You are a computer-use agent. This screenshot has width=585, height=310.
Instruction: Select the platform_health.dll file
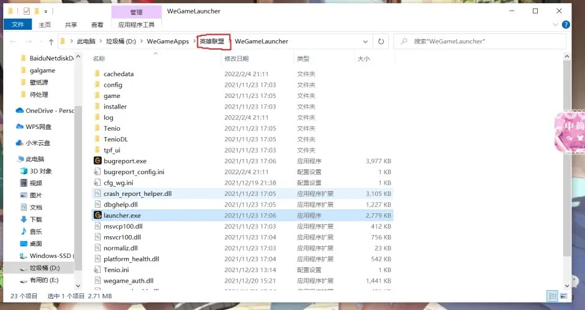(242, 259)
